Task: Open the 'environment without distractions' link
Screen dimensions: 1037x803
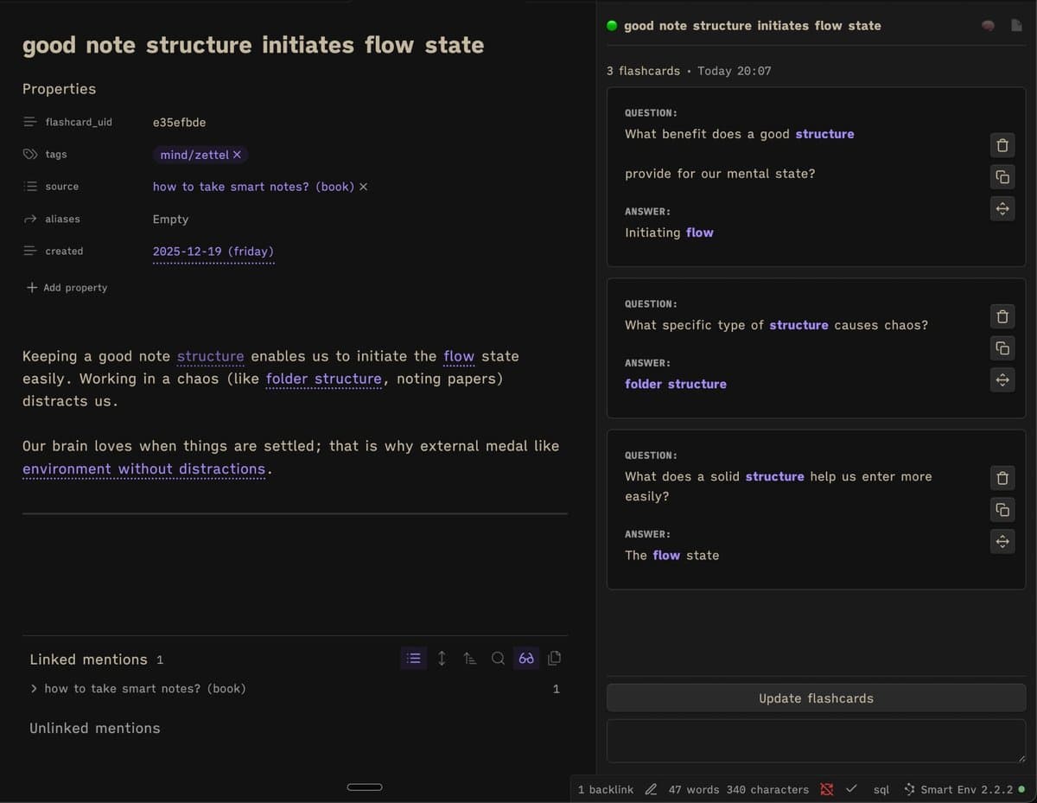Action: pyautogui.click(x=143, y=469)
